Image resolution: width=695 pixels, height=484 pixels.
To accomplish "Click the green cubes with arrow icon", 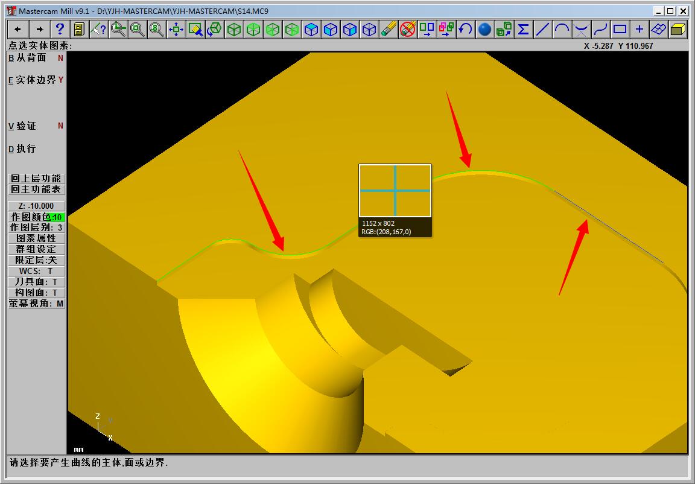I will coord(504,29).
